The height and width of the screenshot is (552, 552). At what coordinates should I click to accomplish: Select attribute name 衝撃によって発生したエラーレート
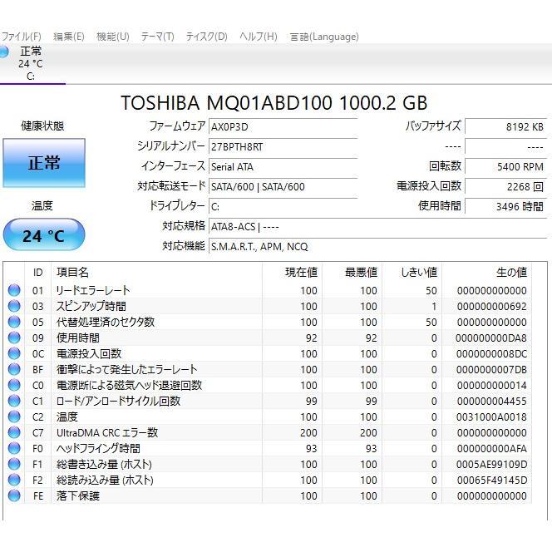click(x=126, y=369)
